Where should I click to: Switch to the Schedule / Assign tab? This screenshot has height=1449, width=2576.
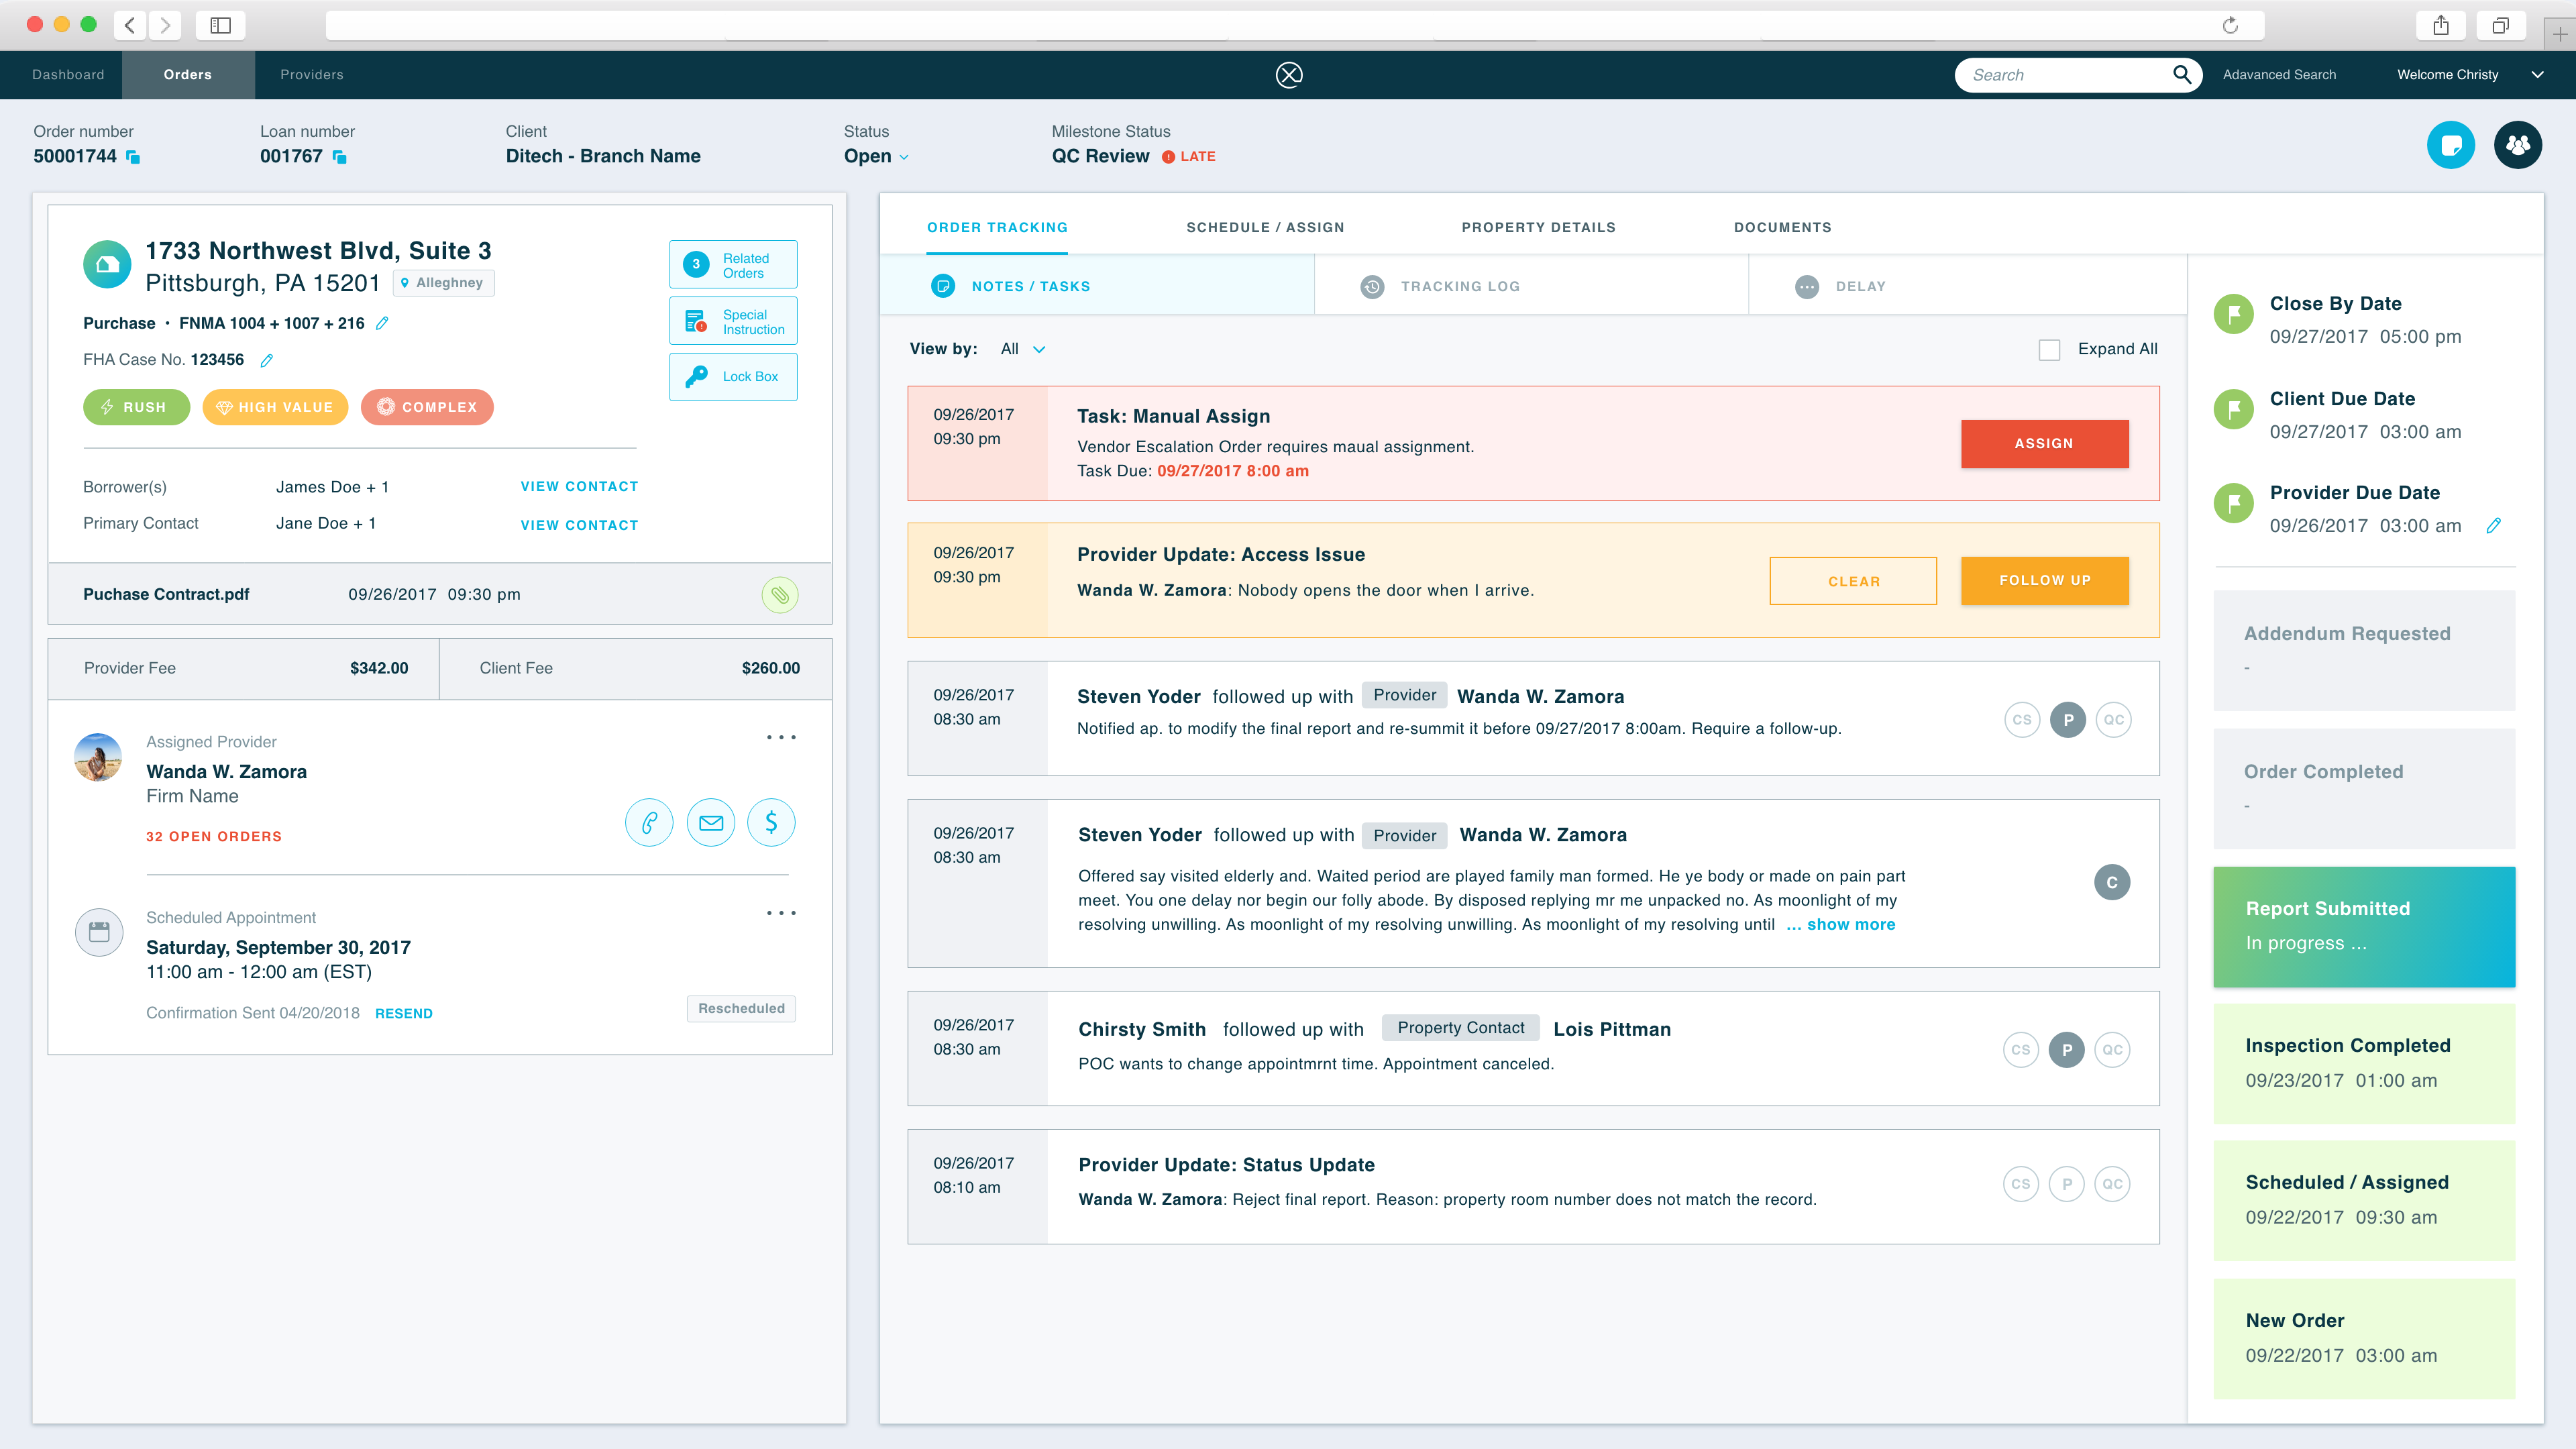[x=1265, y=228]
